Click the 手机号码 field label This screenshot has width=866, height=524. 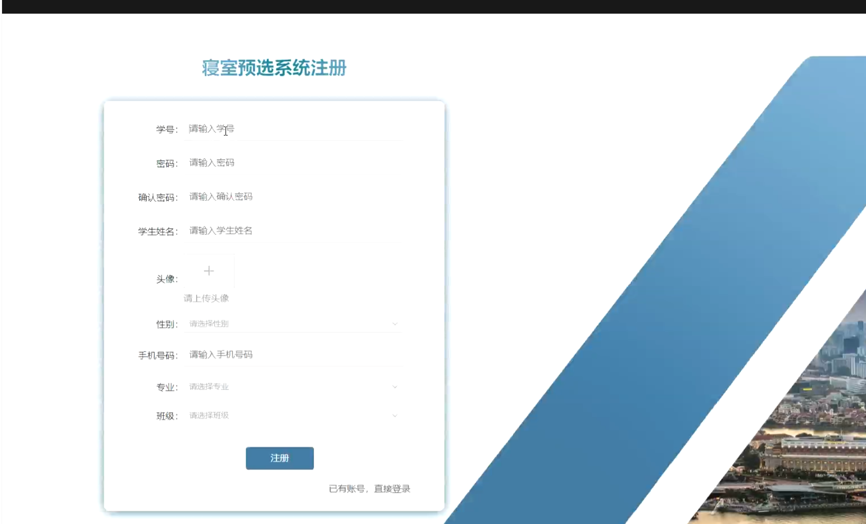click(x=158, y=356)
